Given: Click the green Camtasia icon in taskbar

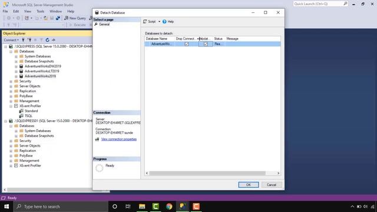Looking at the screenshot, I should (x=156, y=206).
